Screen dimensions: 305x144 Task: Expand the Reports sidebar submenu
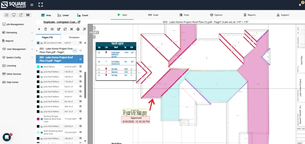click(x=32, y=41)
